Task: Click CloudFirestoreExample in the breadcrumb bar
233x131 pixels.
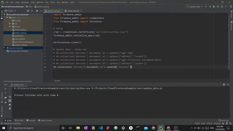Action: 14,7
